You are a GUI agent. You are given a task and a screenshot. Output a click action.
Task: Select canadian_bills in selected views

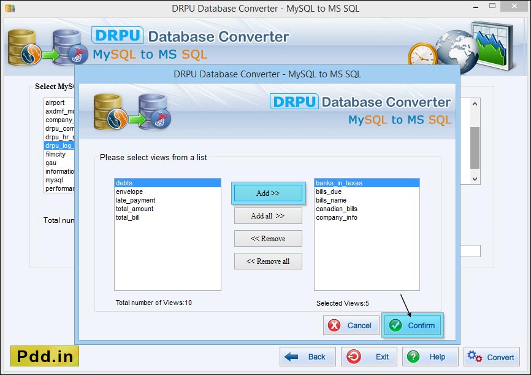tap(367, 209)
